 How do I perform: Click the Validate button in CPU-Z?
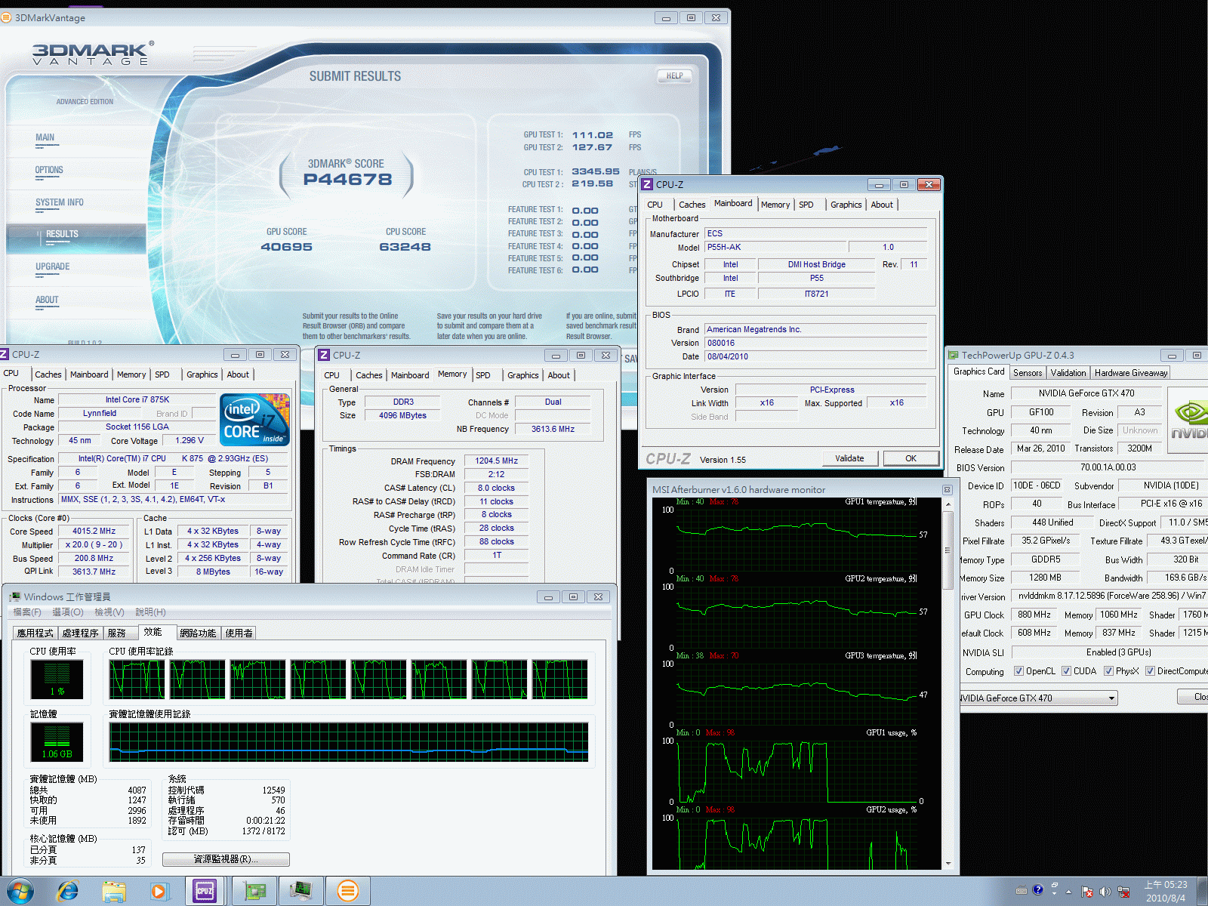point(849,458)
